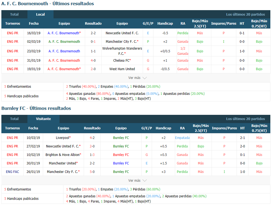Open Newcastle United F. C. in 27/02/19 row
This screenshot has height=205, width=272.
pyautogui.click(x=63, y=146)
